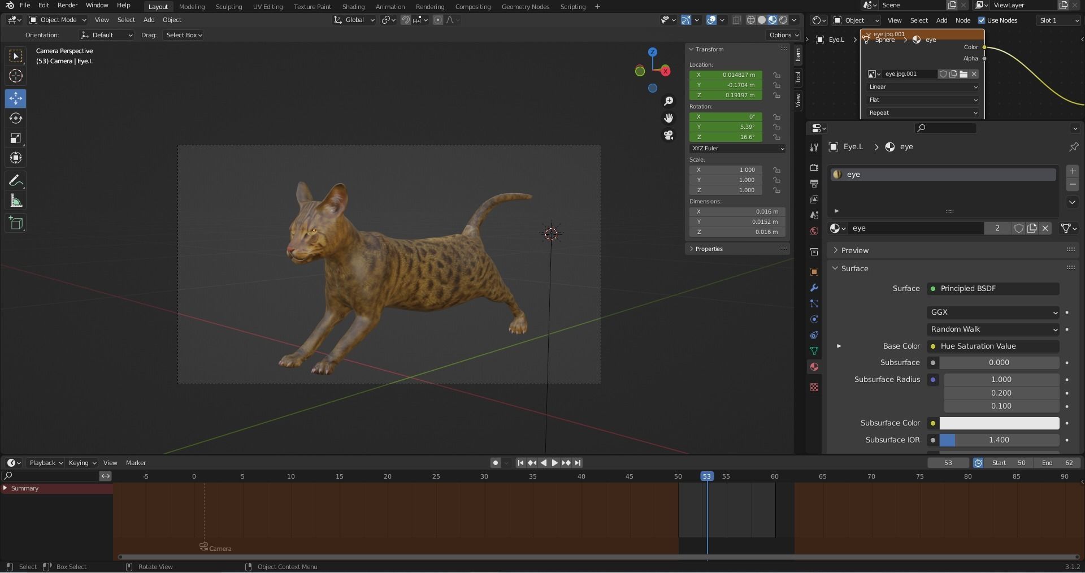Toggle snapping magnet in header

(x=406, y=20)
